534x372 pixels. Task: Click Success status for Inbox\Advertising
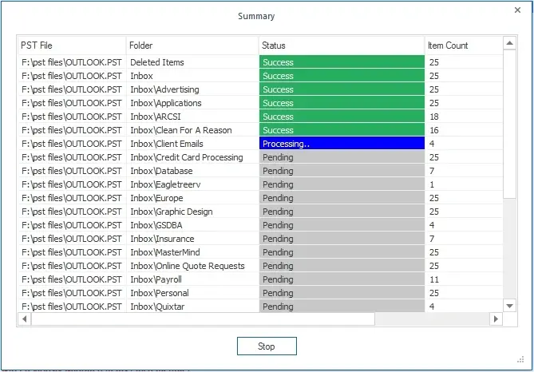pyautogui.click(x=342, y=89)
